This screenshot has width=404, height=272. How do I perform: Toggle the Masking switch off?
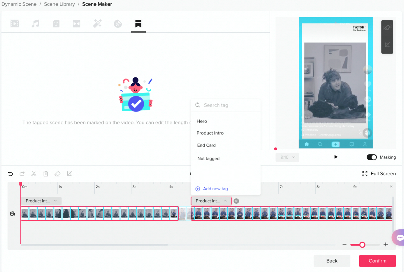click(372, 157)
